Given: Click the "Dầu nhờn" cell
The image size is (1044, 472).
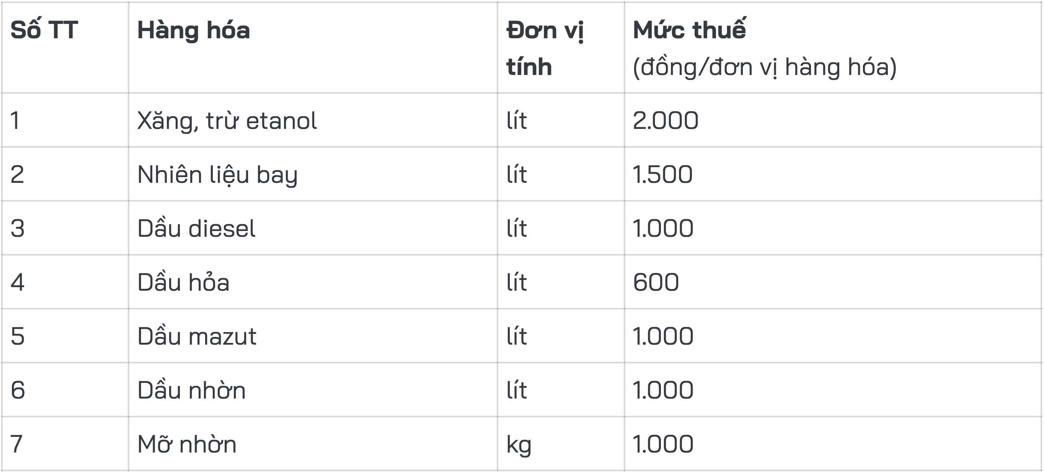Looking at the screenshot, I should point(191,390).
